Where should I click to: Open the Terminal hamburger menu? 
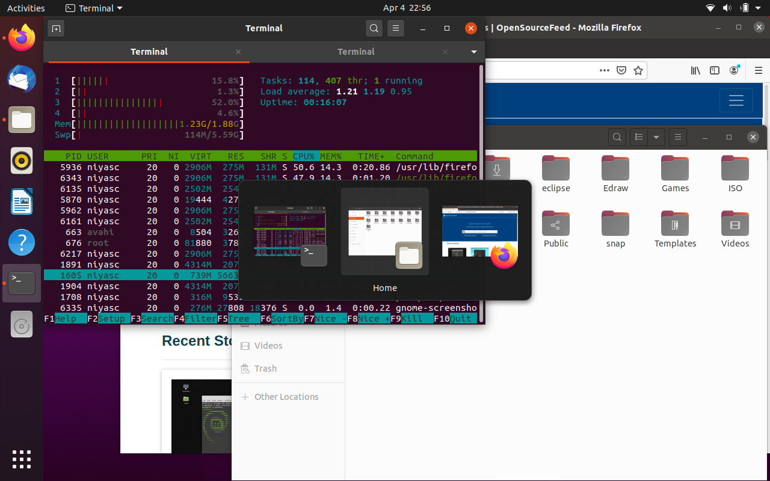[x=395, y=28]
